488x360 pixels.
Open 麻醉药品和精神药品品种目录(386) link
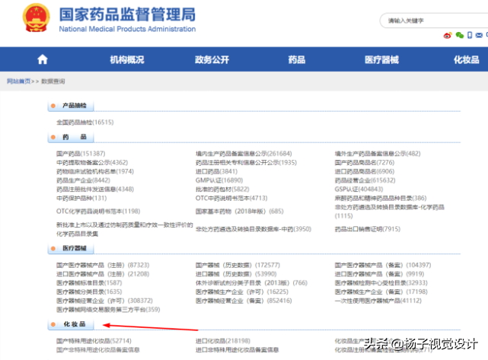pyautogui.click(x=381, y=198)
